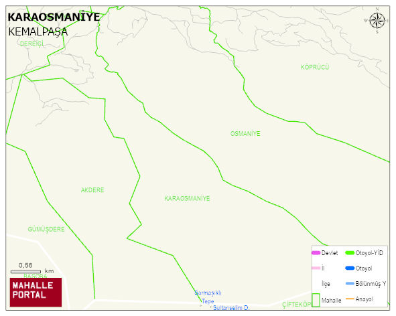This screenshot has width=396, height=316.
Task: Select the KÖPRÜCÜ neighborhood label
Action: coord(315,67)
